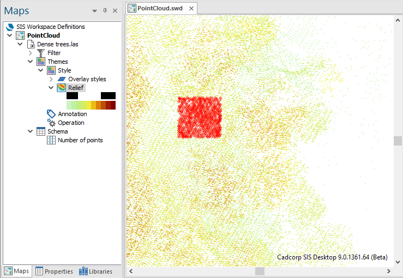The height and width of the screenshot is (278, 403).
Task: Pin the Maps panel with pushpin icon
Action: pyautogui.click(x=105, y=10)
